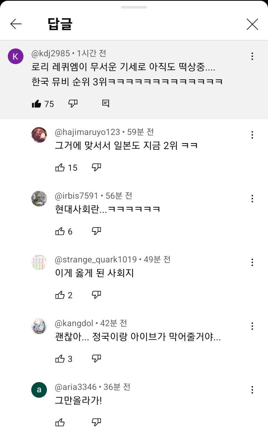The image size is (268, 435).
Task: Close the 답글 replies panel
Action: [252, 25]
